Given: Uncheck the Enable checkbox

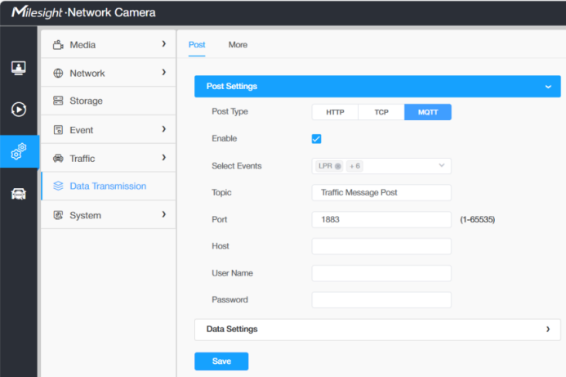Looking at the screenshot, I should click(x=316, y=139).
